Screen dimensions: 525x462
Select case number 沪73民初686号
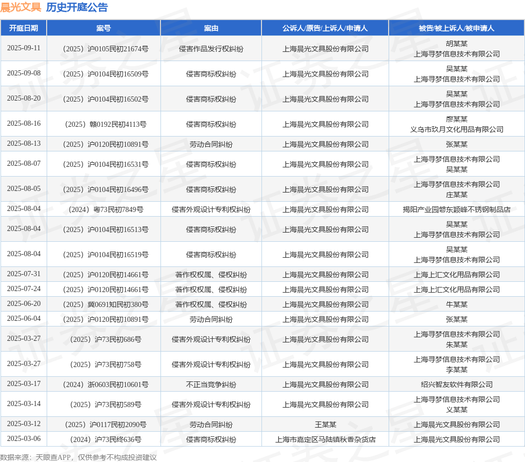[x=106, y=339]
